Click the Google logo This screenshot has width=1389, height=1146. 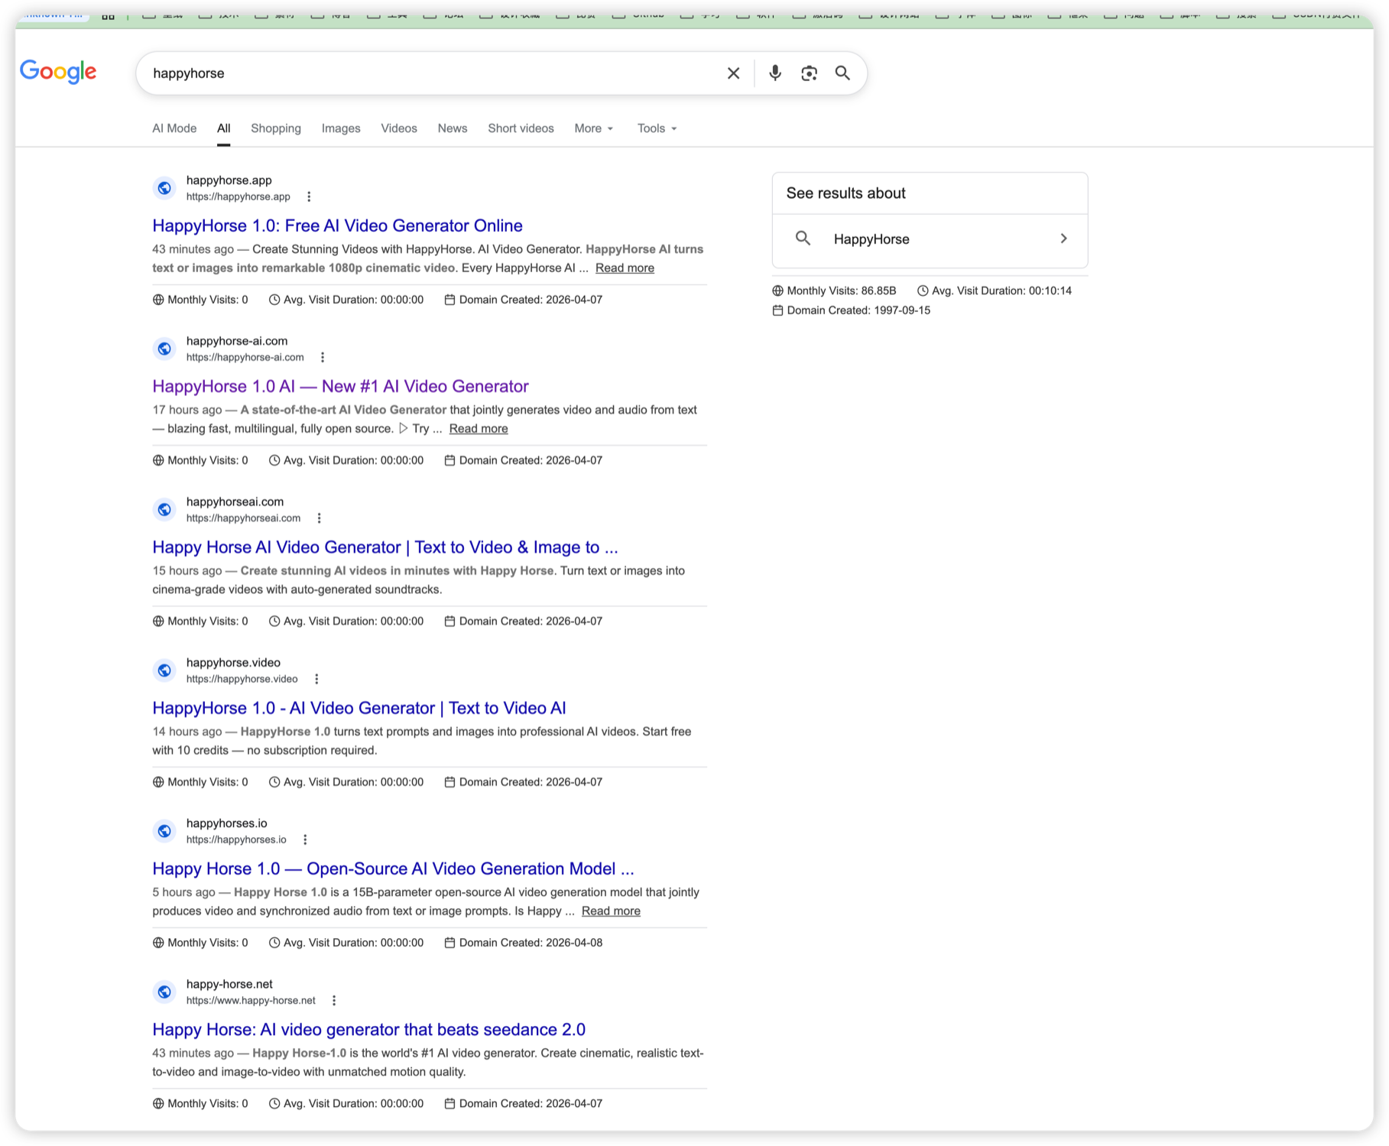58,72
